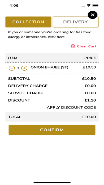The width and height of the screenshot is (104, 185).
Task: Tap the item quantity number 3
Action: pos(18,68)
